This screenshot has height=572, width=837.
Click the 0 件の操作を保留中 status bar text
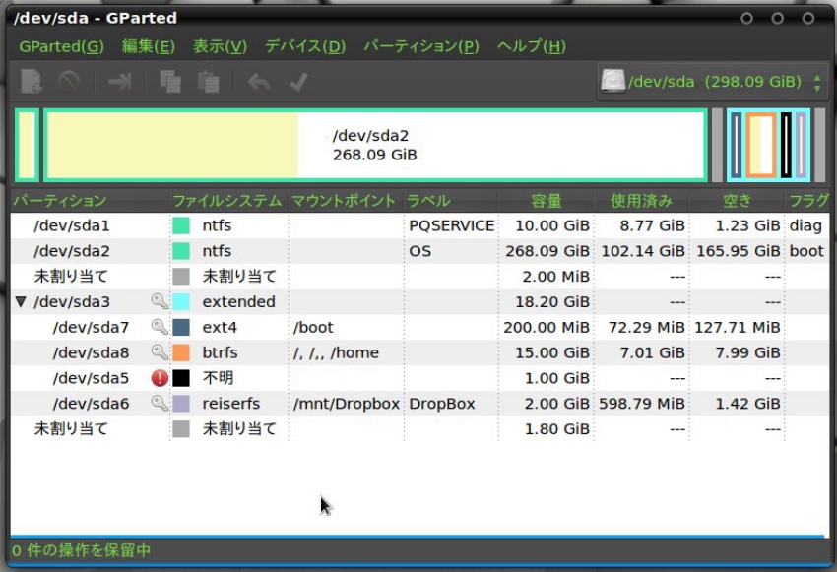coord(81,550)
